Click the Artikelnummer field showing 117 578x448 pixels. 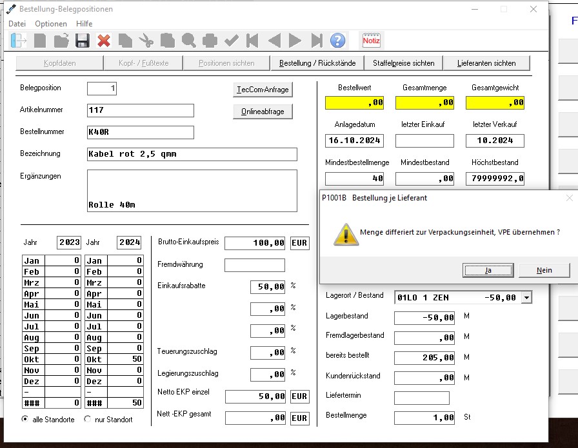(141, 110)
